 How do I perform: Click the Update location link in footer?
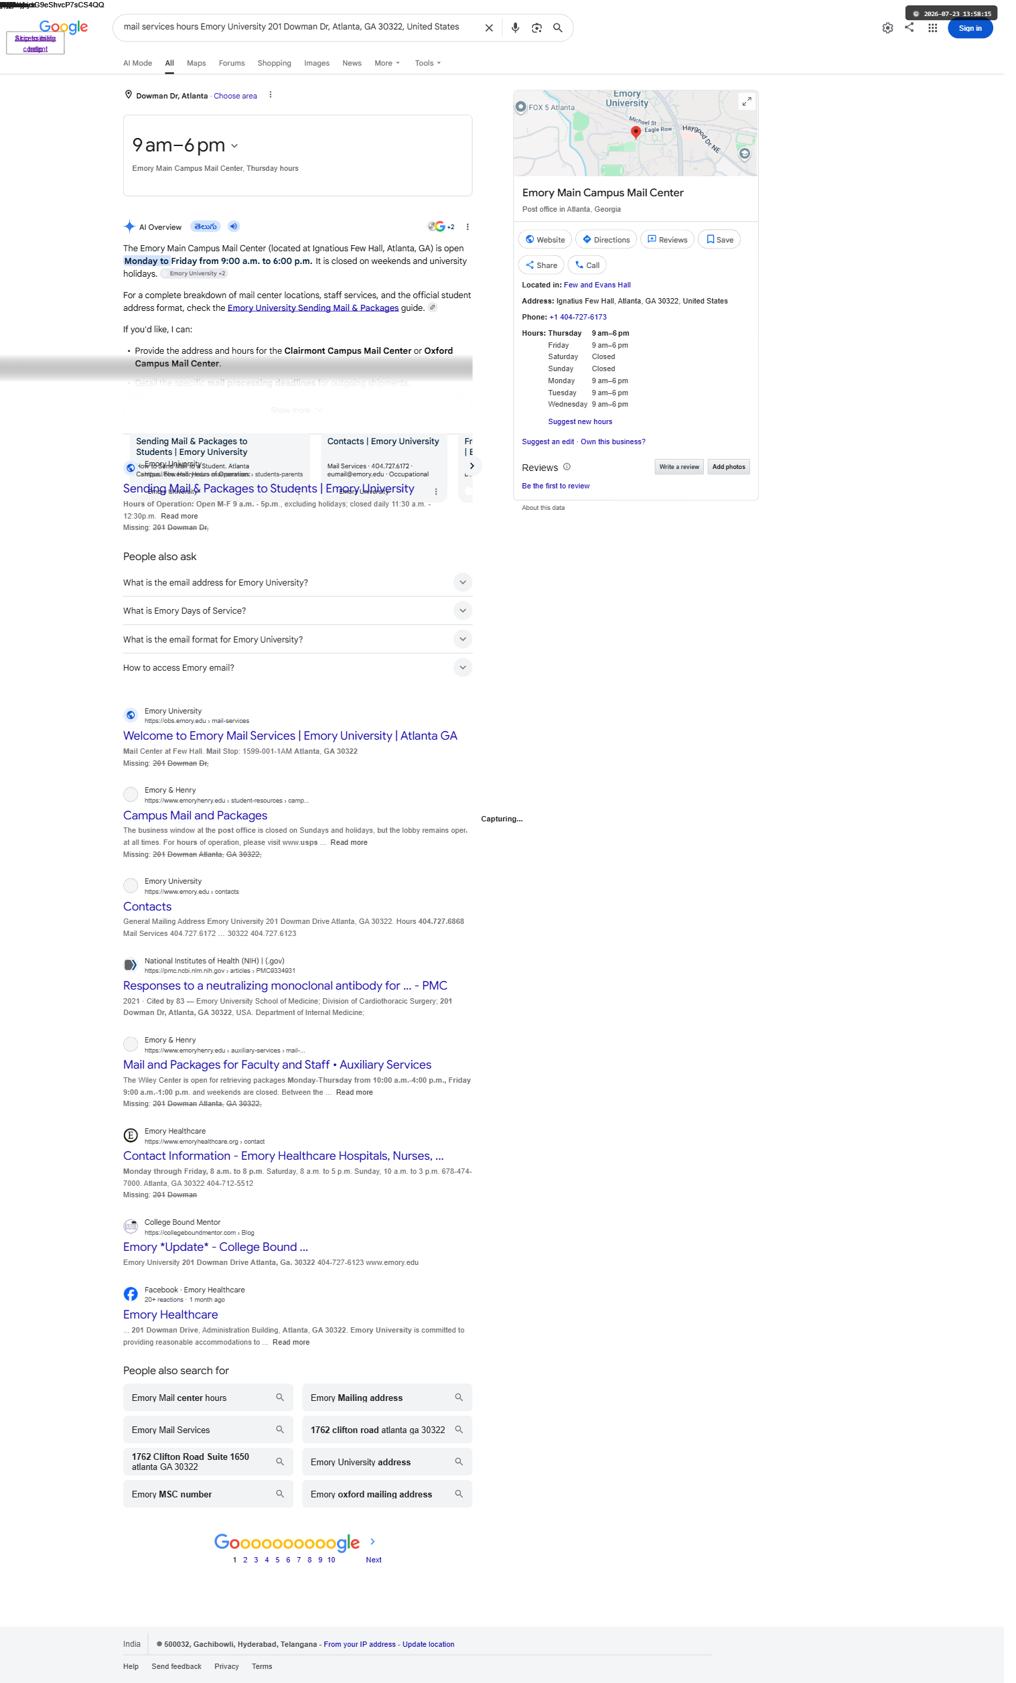point(428,1645)
